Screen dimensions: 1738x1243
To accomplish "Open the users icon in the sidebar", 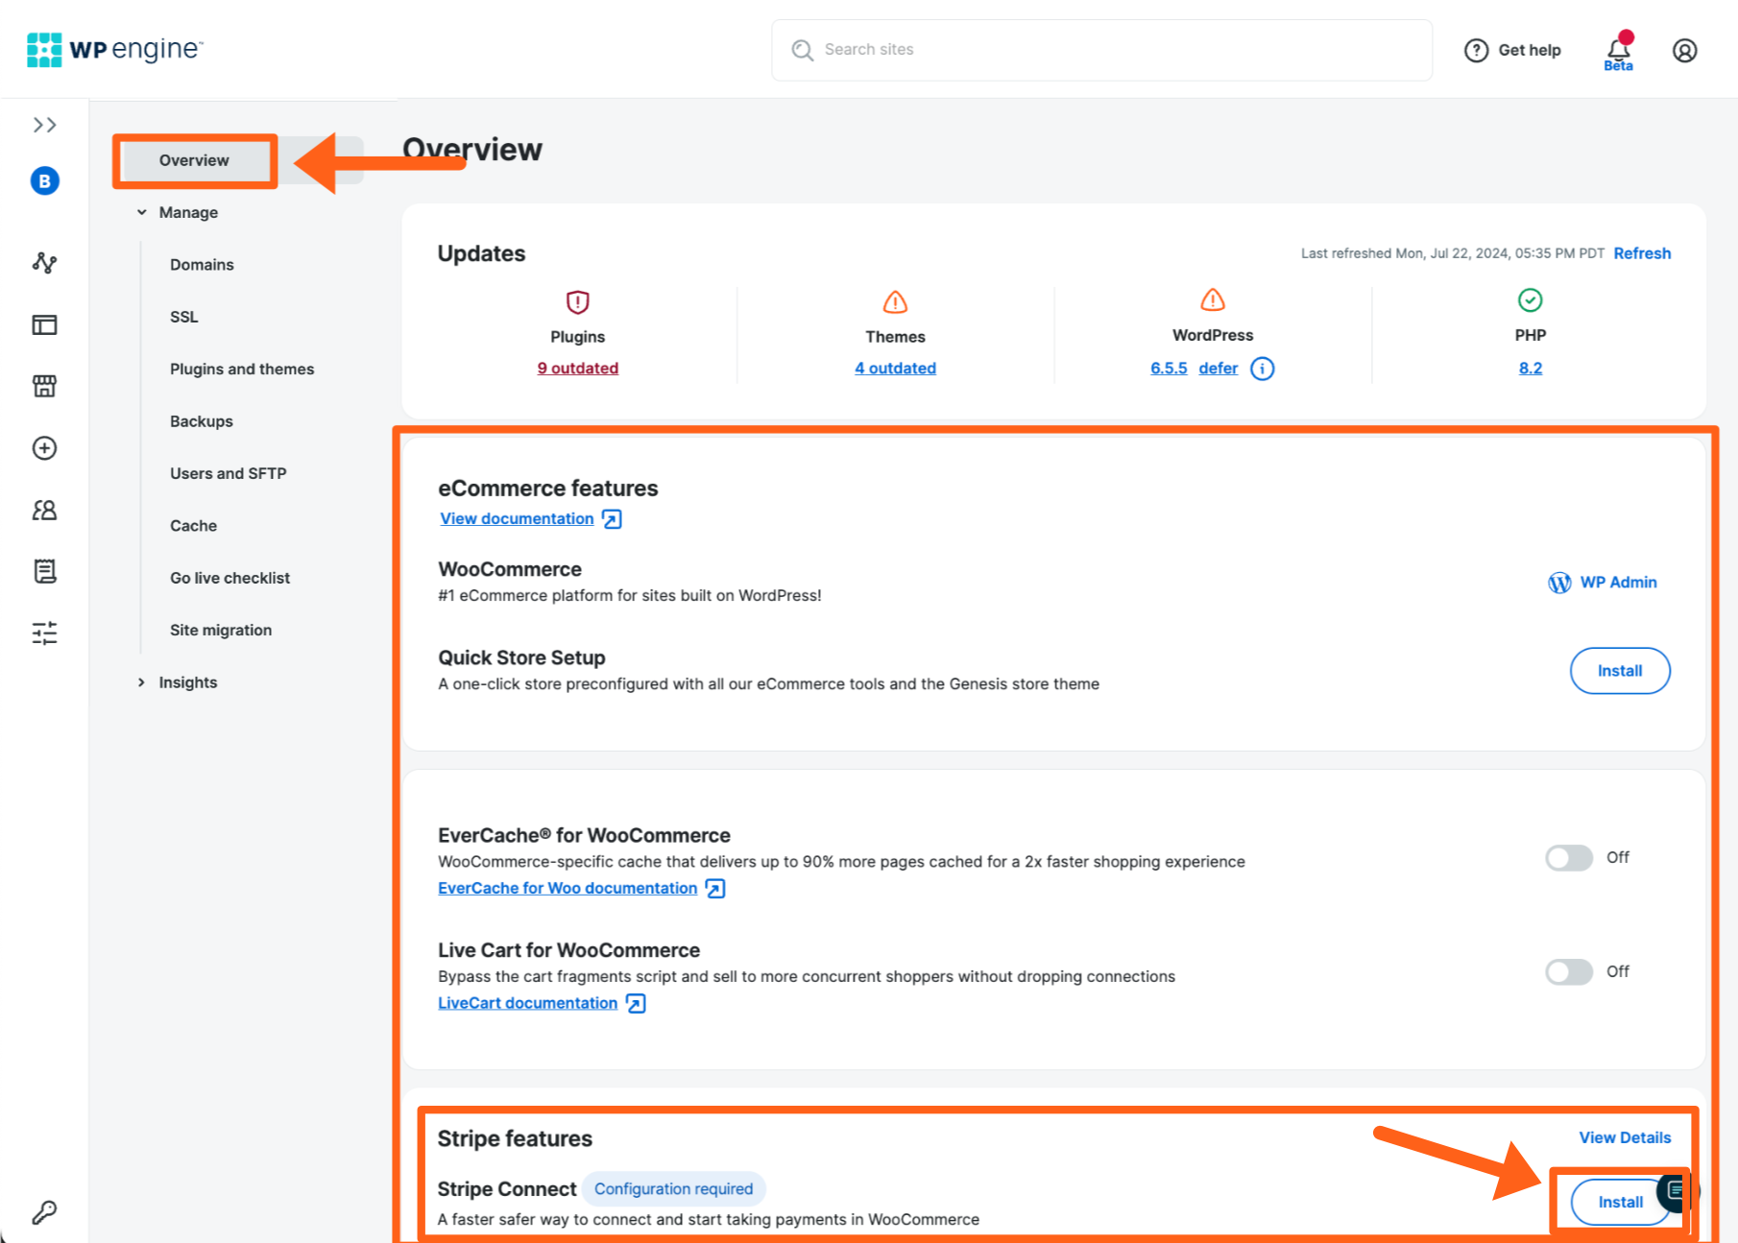I will [x=44, y=510].
